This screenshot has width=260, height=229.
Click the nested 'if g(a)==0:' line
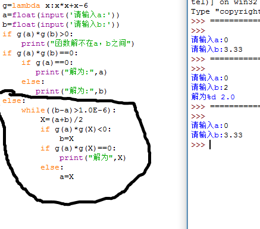(x=47, y=62)
